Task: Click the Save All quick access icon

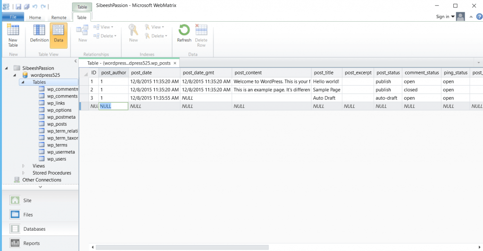Action: coord(26,7)
